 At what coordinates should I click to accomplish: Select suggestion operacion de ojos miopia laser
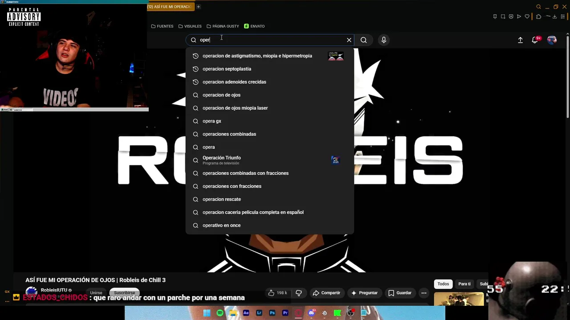[269, 108]
